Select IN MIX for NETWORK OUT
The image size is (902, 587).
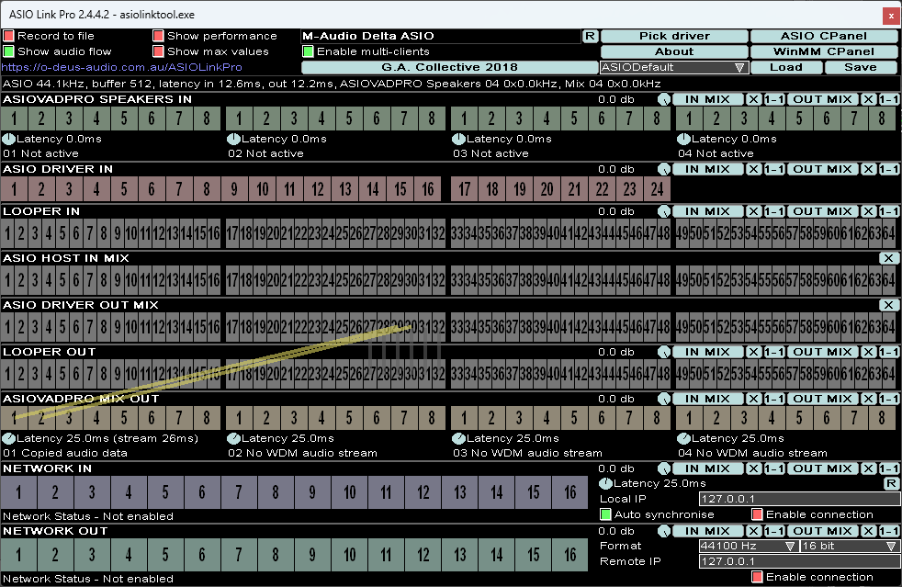pyautogui.click(x=707, y=531)
